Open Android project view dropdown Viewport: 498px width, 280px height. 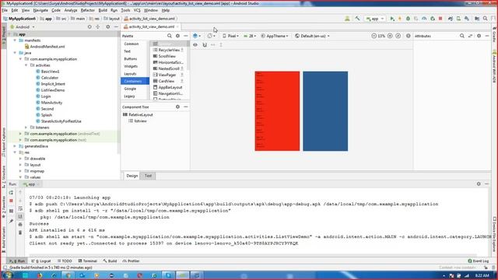pyautogui.click(x=23, y=27)
